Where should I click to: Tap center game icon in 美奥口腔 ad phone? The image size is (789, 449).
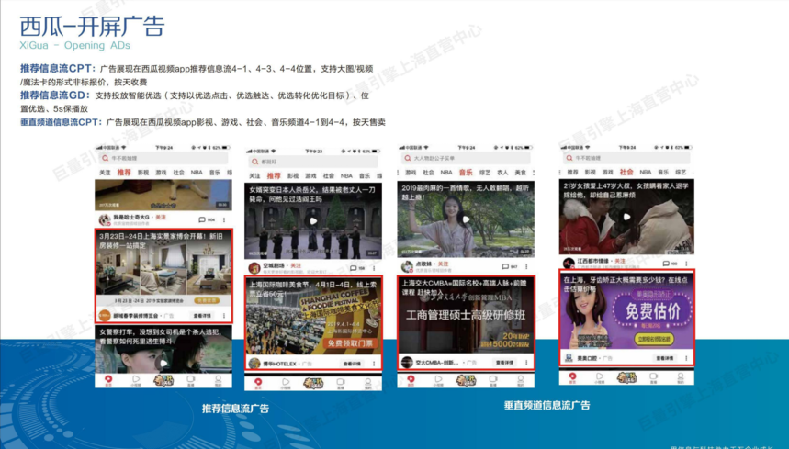pos(626,377)
